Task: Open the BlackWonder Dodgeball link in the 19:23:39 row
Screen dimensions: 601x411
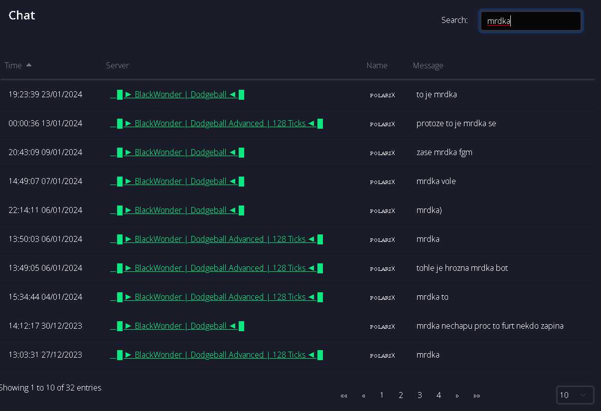Action: [x=177, y=95]
